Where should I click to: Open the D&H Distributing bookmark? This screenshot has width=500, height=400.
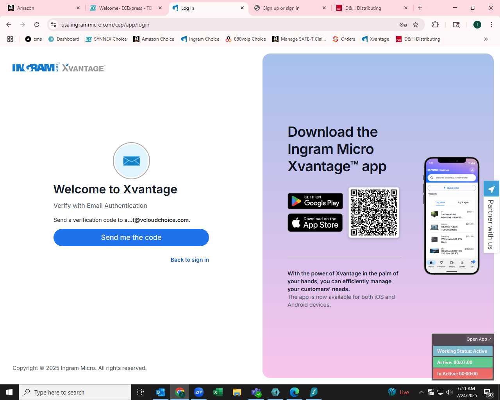pos(418,39)
